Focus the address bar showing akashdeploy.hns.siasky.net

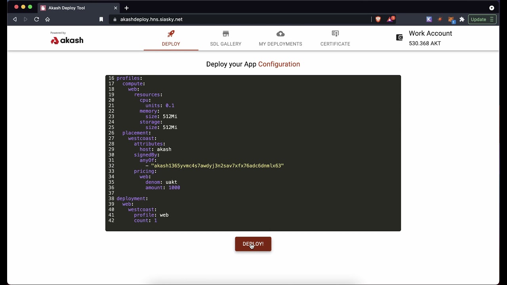(x=240, y=19)
